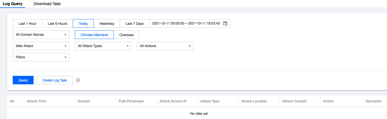Open the Web Attack dropdown
This screenshot has width=387, height=119.
coord(41,46)
